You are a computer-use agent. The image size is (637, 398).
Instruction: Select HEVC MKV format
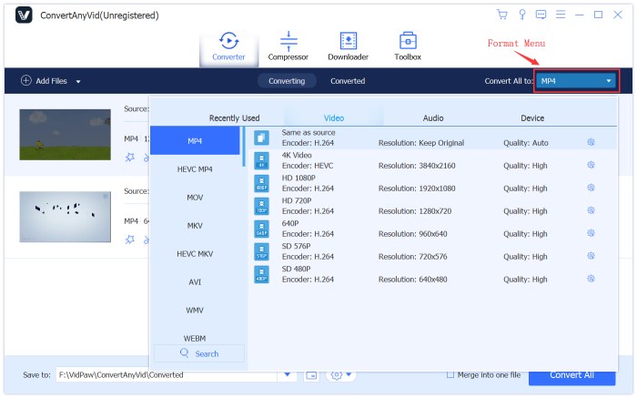click(x=195, y=254)
